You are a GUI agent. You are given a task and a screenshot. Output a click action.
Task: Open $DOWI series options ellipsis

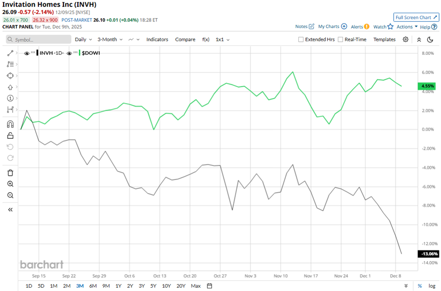pyautogui.click(x=76, y=52)
